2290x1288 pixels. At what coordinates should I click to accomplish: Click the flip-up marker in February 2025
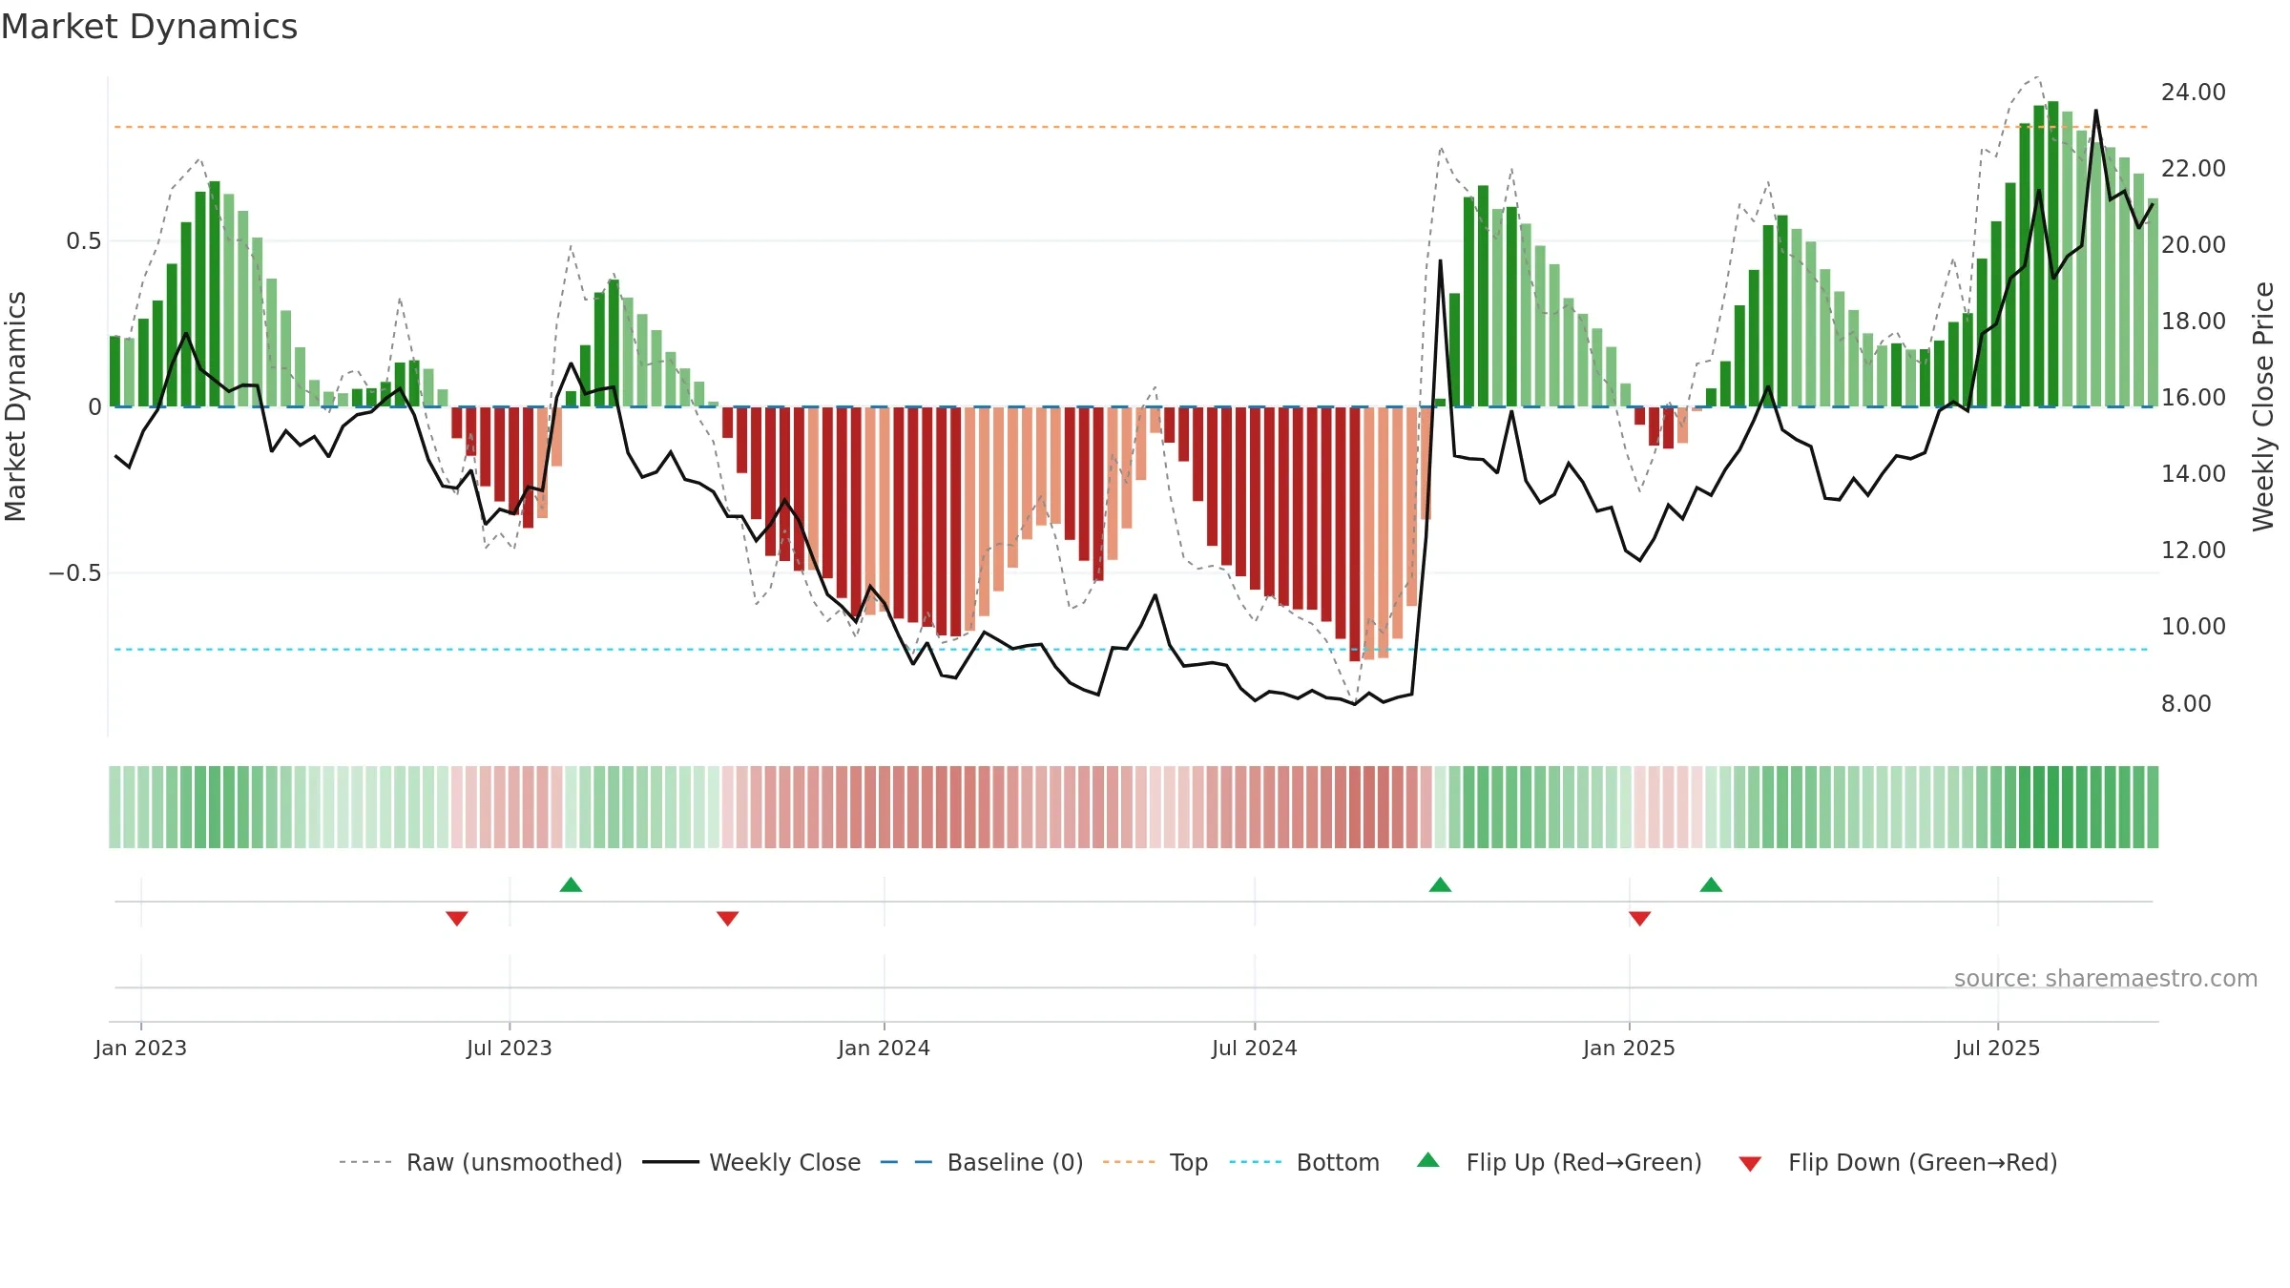pos(1711,884)
